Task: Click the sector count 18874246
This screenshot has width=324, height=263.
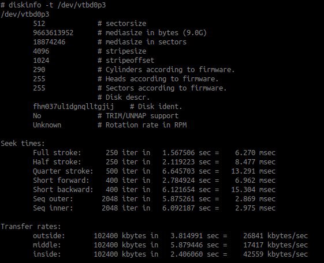Action: click(49, 42)
